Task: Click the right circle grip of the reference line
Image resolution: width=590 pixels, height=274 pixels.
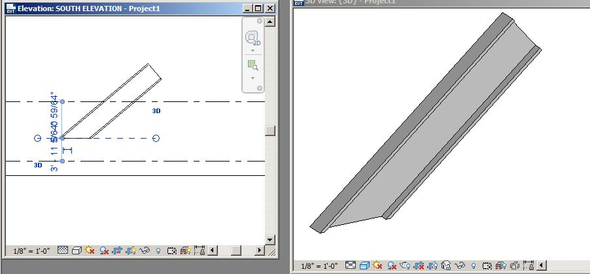Action: coord(156,139)
